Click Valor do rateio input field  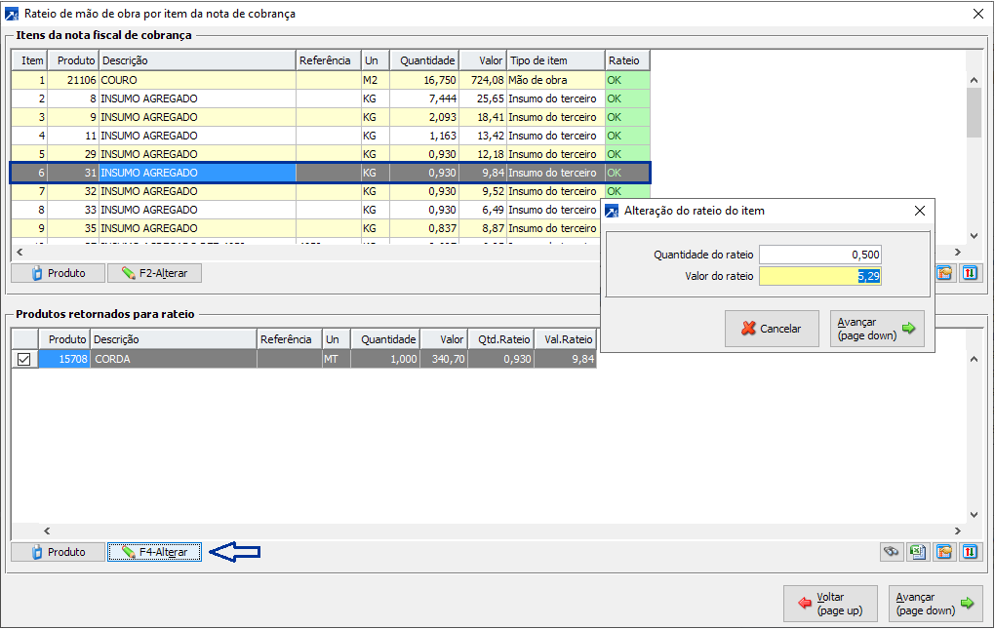point(819,276)
